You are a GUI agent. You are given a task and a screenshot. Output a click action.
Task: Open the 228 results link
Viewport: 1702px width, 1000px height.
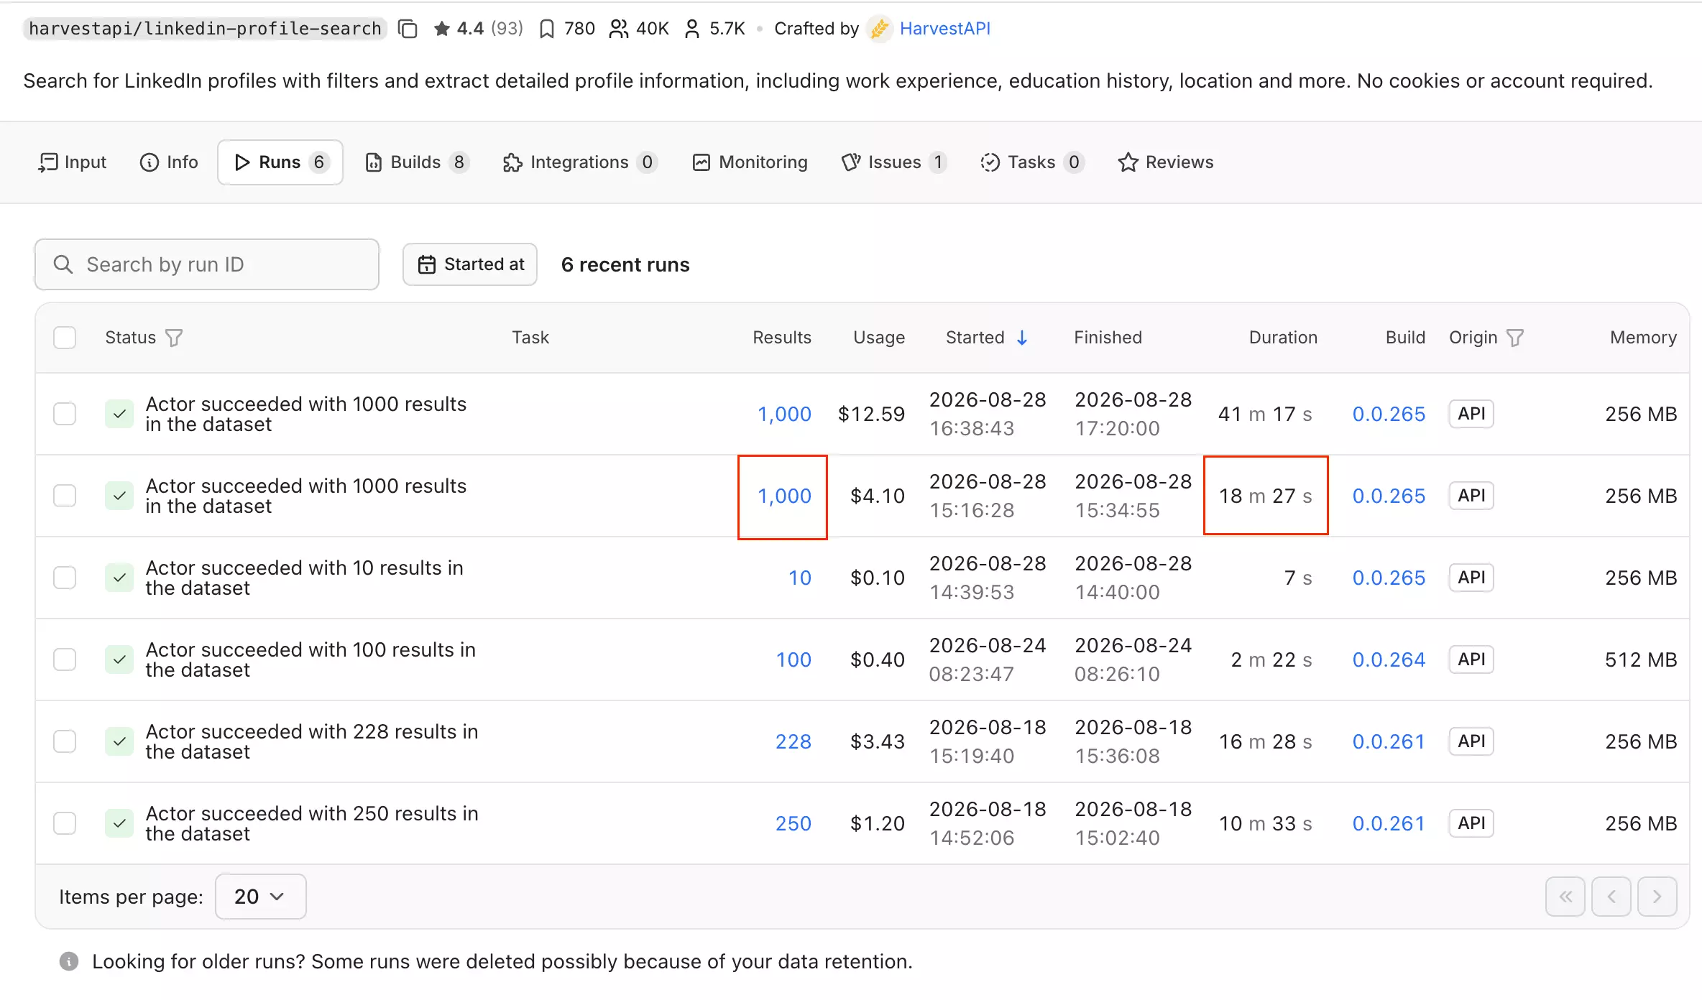(x=793, y=741)
